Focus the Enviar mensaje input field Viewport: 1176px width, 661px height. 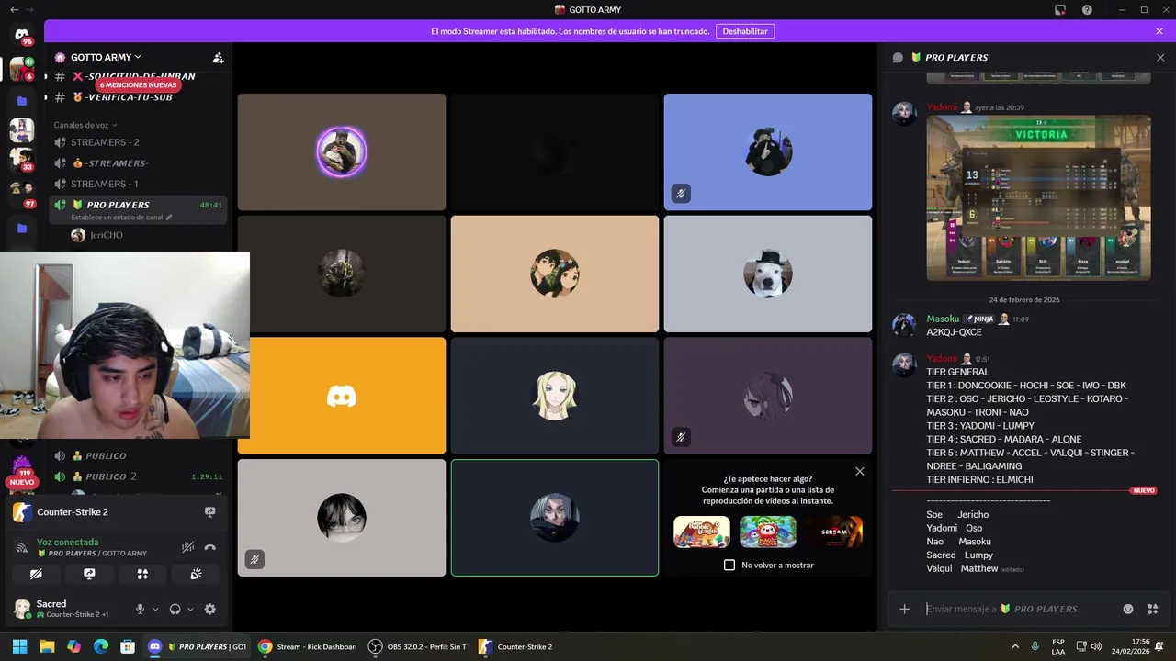(x=1020, y=609)
